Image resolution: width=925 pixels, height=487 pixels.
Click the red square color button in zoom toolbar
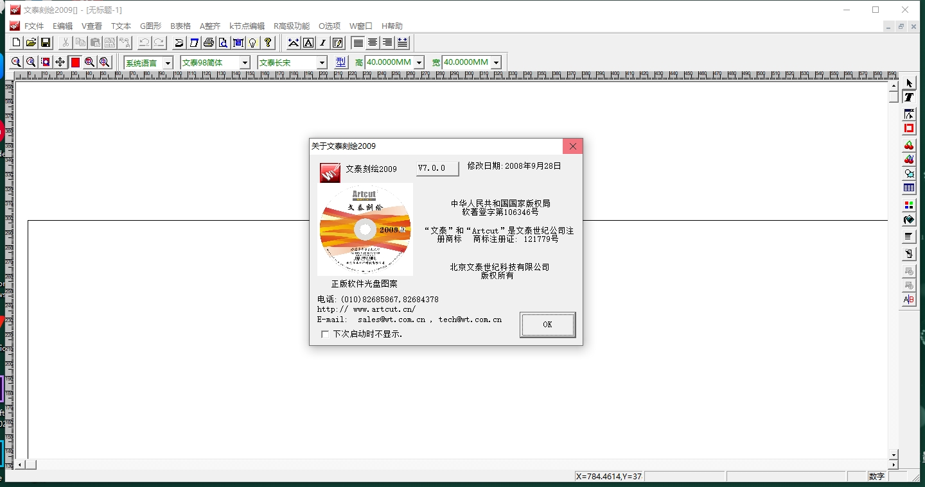click(75, 62)
